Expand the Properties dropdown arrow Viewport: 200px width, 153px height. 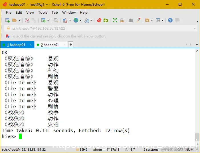48,21
